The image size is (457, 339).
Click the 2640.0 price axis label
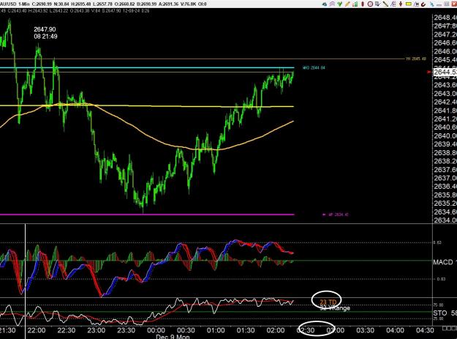point(445,136)
